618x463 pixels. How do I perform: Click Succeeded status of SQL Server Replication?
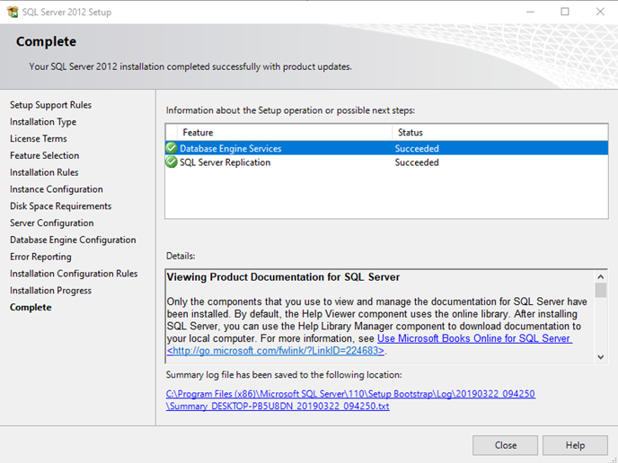[417, 162]
